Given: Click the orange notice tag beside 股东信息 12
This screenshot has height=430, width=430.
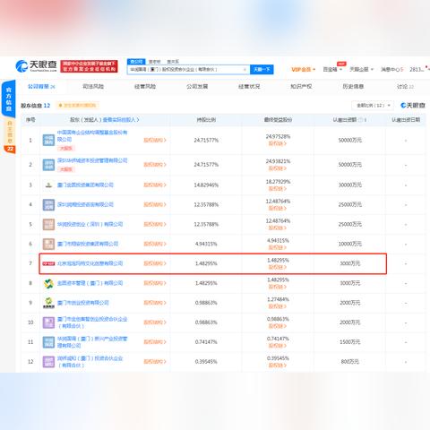Looking at the screenshot, I should [77, 106].
